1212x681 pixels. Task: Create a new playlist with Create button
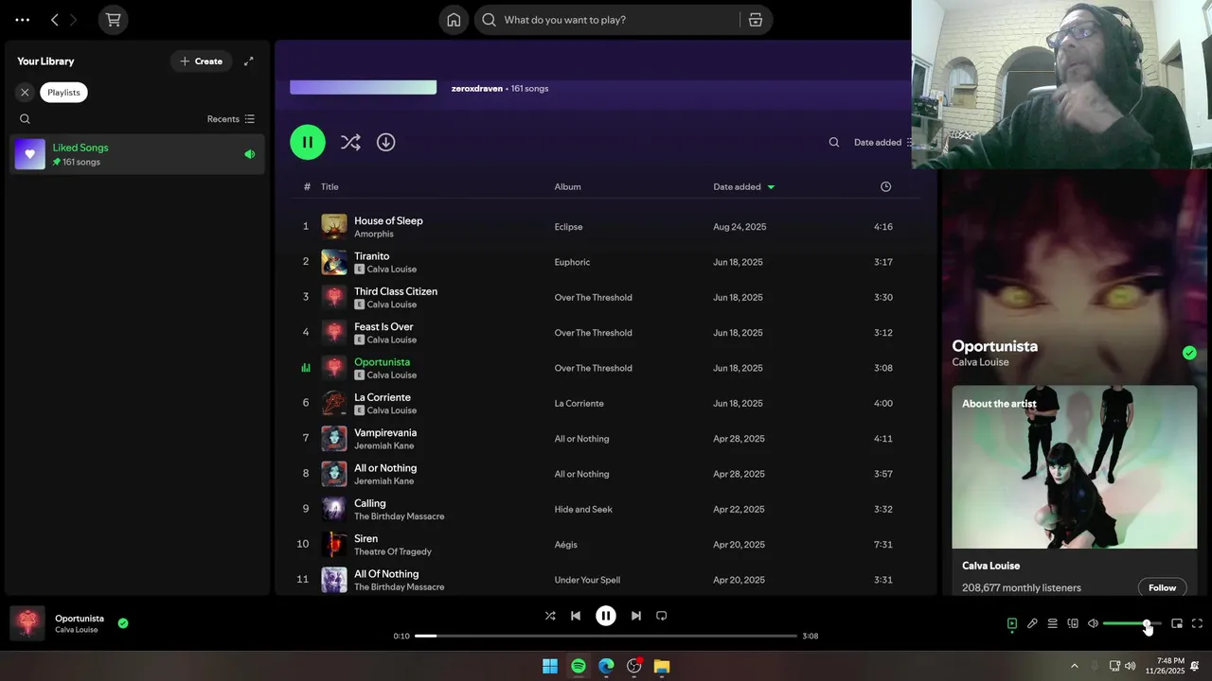click(201, 61)
